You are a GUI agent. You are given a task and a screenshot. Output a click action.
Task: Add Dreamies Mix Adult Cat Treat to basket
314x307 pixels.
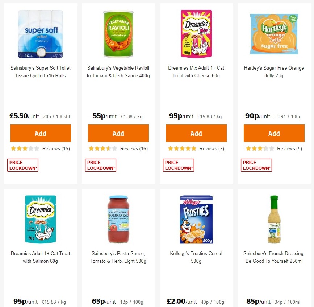(196, 133)
